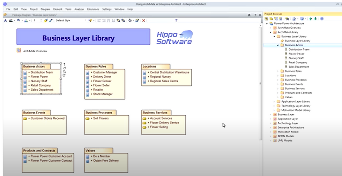The width and height of the screenshot is (342, 176).
Task: Collapse the ArchiMate Library tree node
Action: coord(270,32)
